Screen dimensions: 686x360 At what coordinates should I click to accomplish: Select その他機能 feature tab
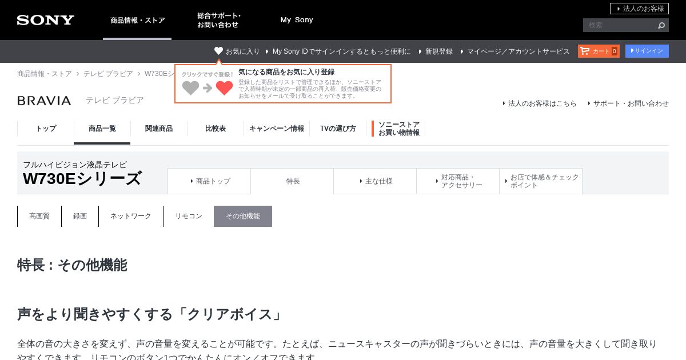243,216
